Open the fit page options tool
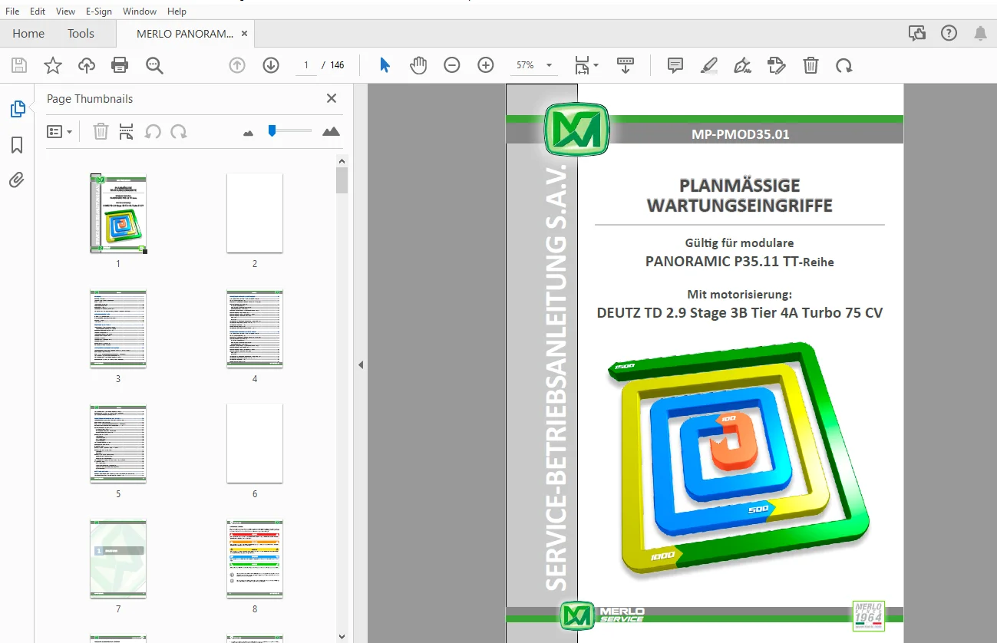Image resolution: width=997 pixels, height=643 pixels. [x=586, y=65]
